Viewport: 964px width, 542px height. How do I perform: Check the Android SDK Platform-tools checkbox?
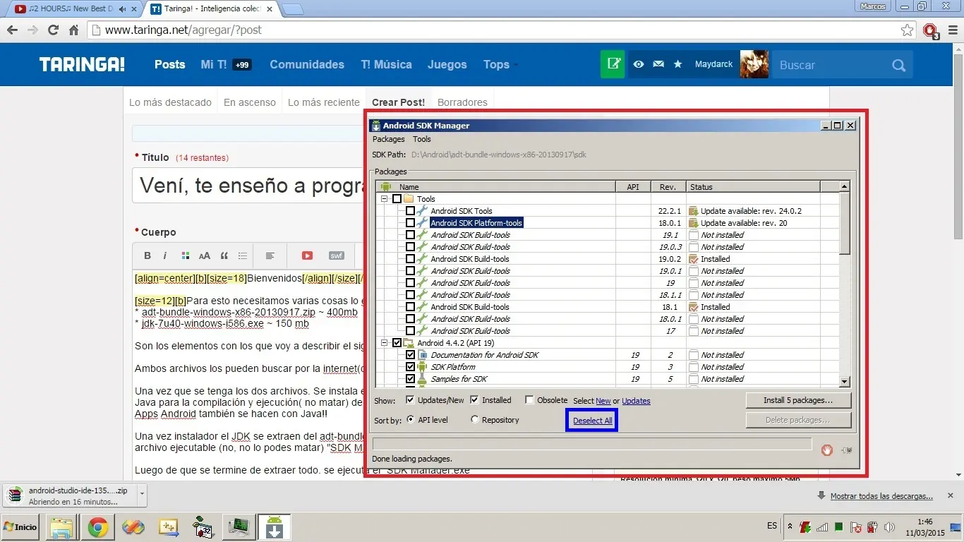point(410,223)
